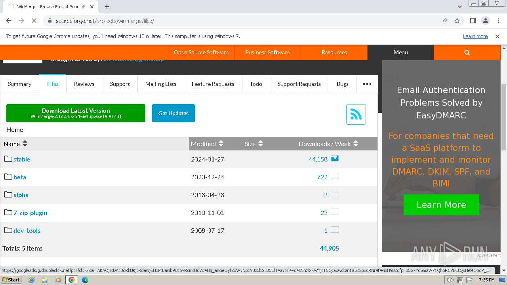Open a new browser tab
The image size is (507, 285).
(107, 7)
